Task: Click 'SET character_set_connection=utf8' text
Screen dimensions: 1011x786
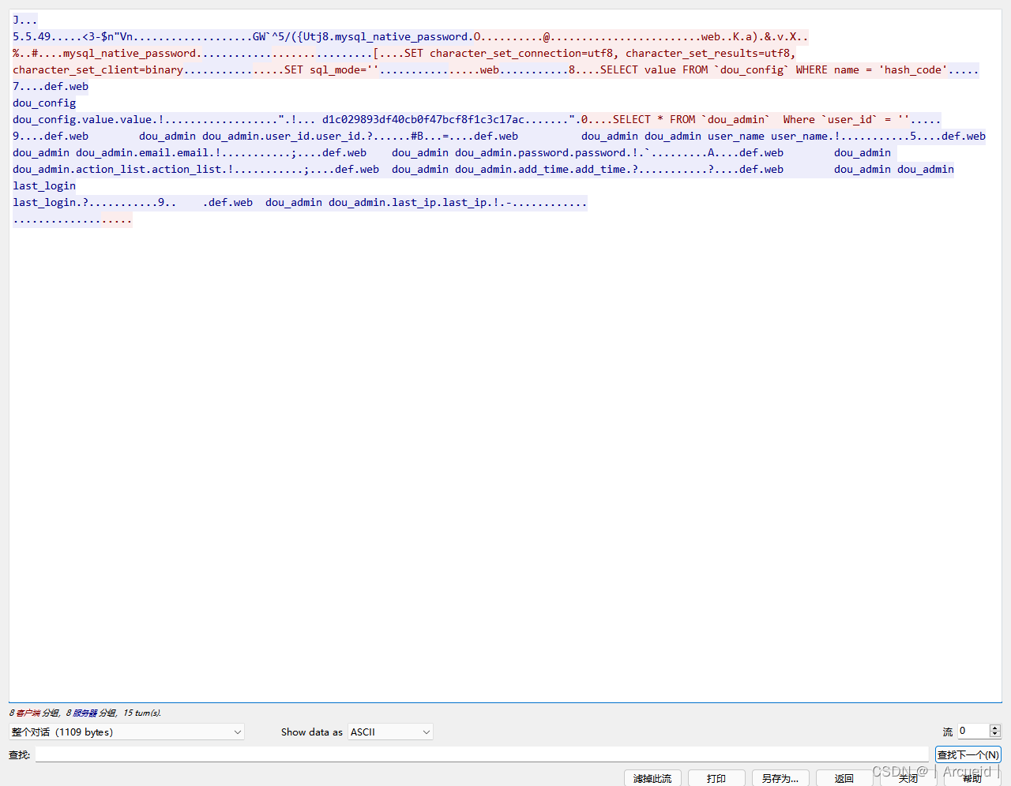Action: pyautogui.click(x=509, y=53)
